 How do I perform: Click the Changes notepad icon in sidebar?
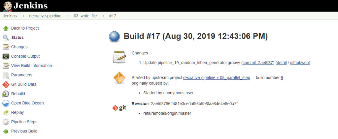point(6,47)
